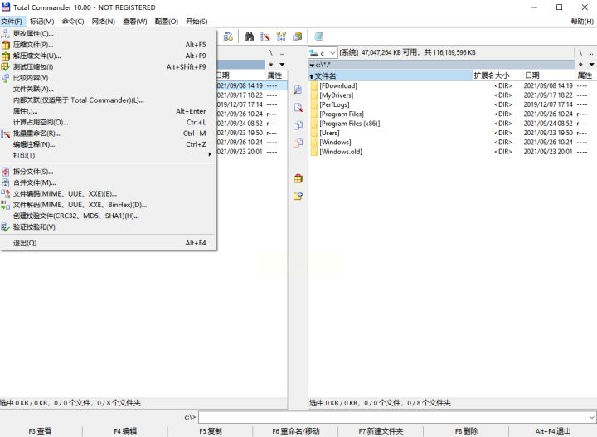Image resolution: width=597 pixels, height=437 pixels.
Task: Expand the 打印(T) print submenu
Action: [109, 155]
